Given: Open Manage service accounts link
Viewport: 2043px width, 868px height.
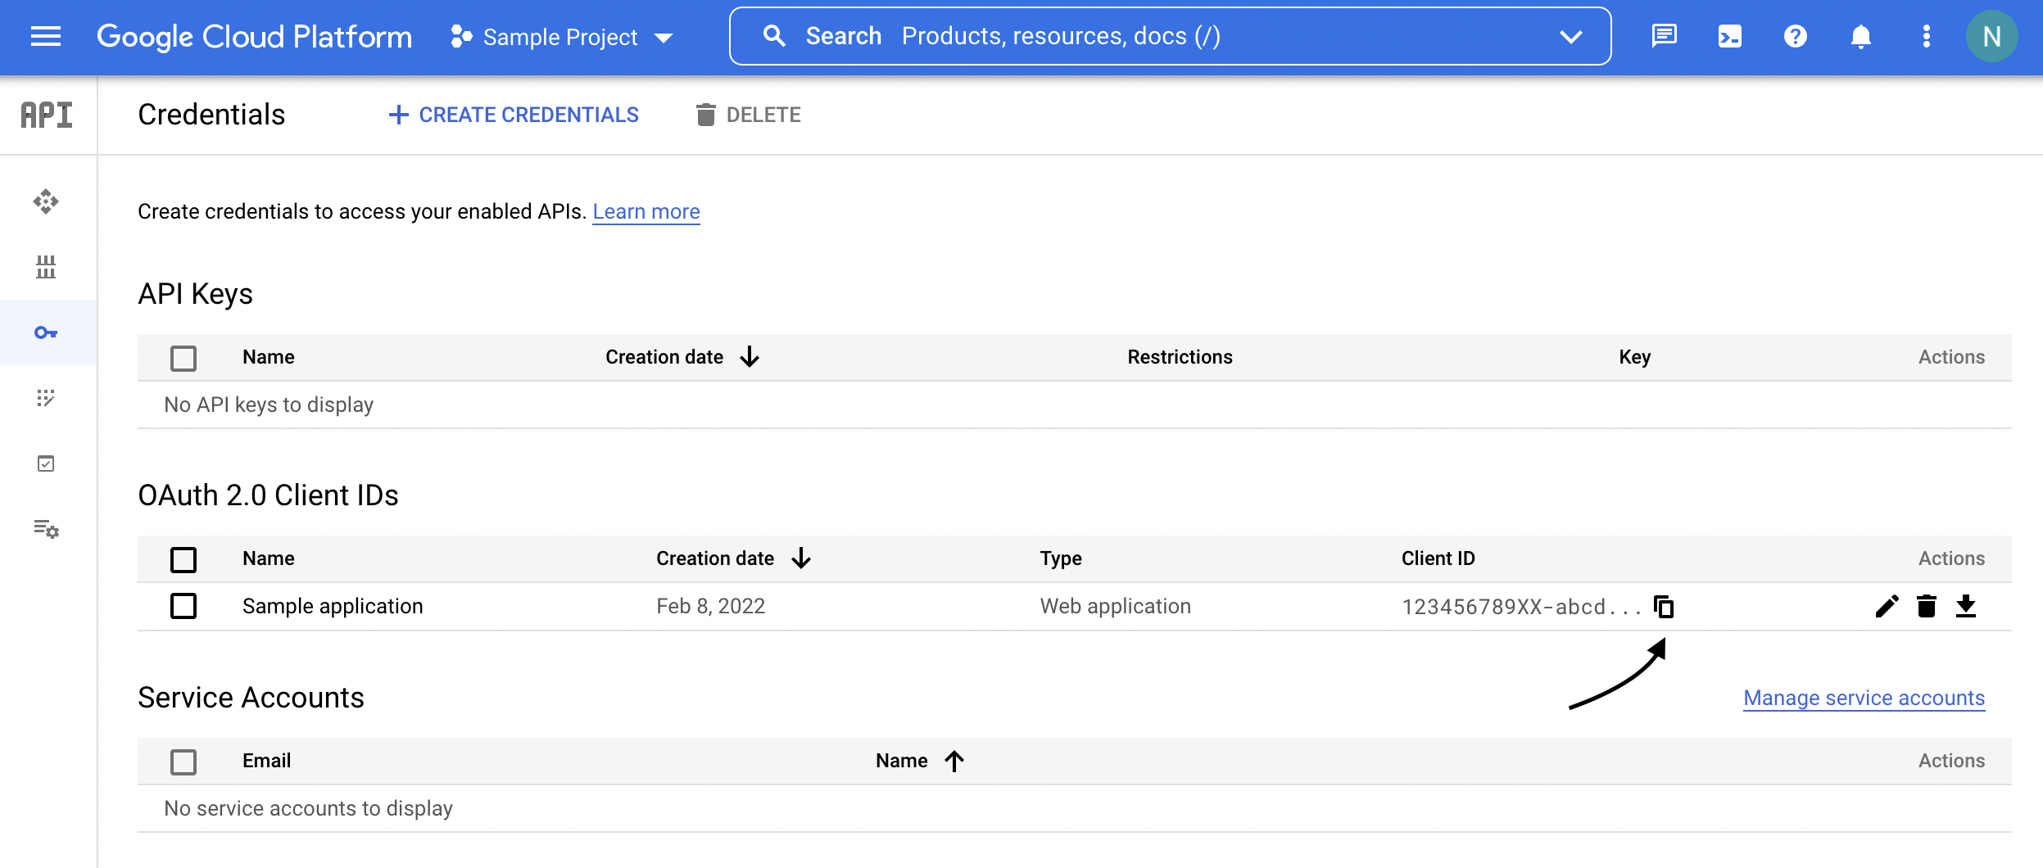Looking at the screenshot, I should point(1864,698).
